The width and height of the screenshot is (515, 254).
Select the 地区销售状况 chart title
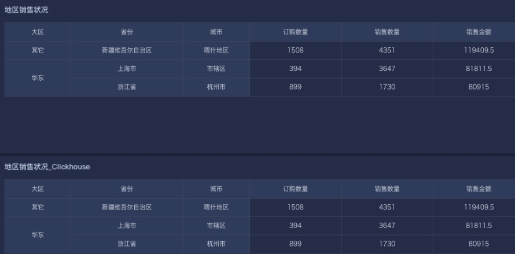click(26, 10)
